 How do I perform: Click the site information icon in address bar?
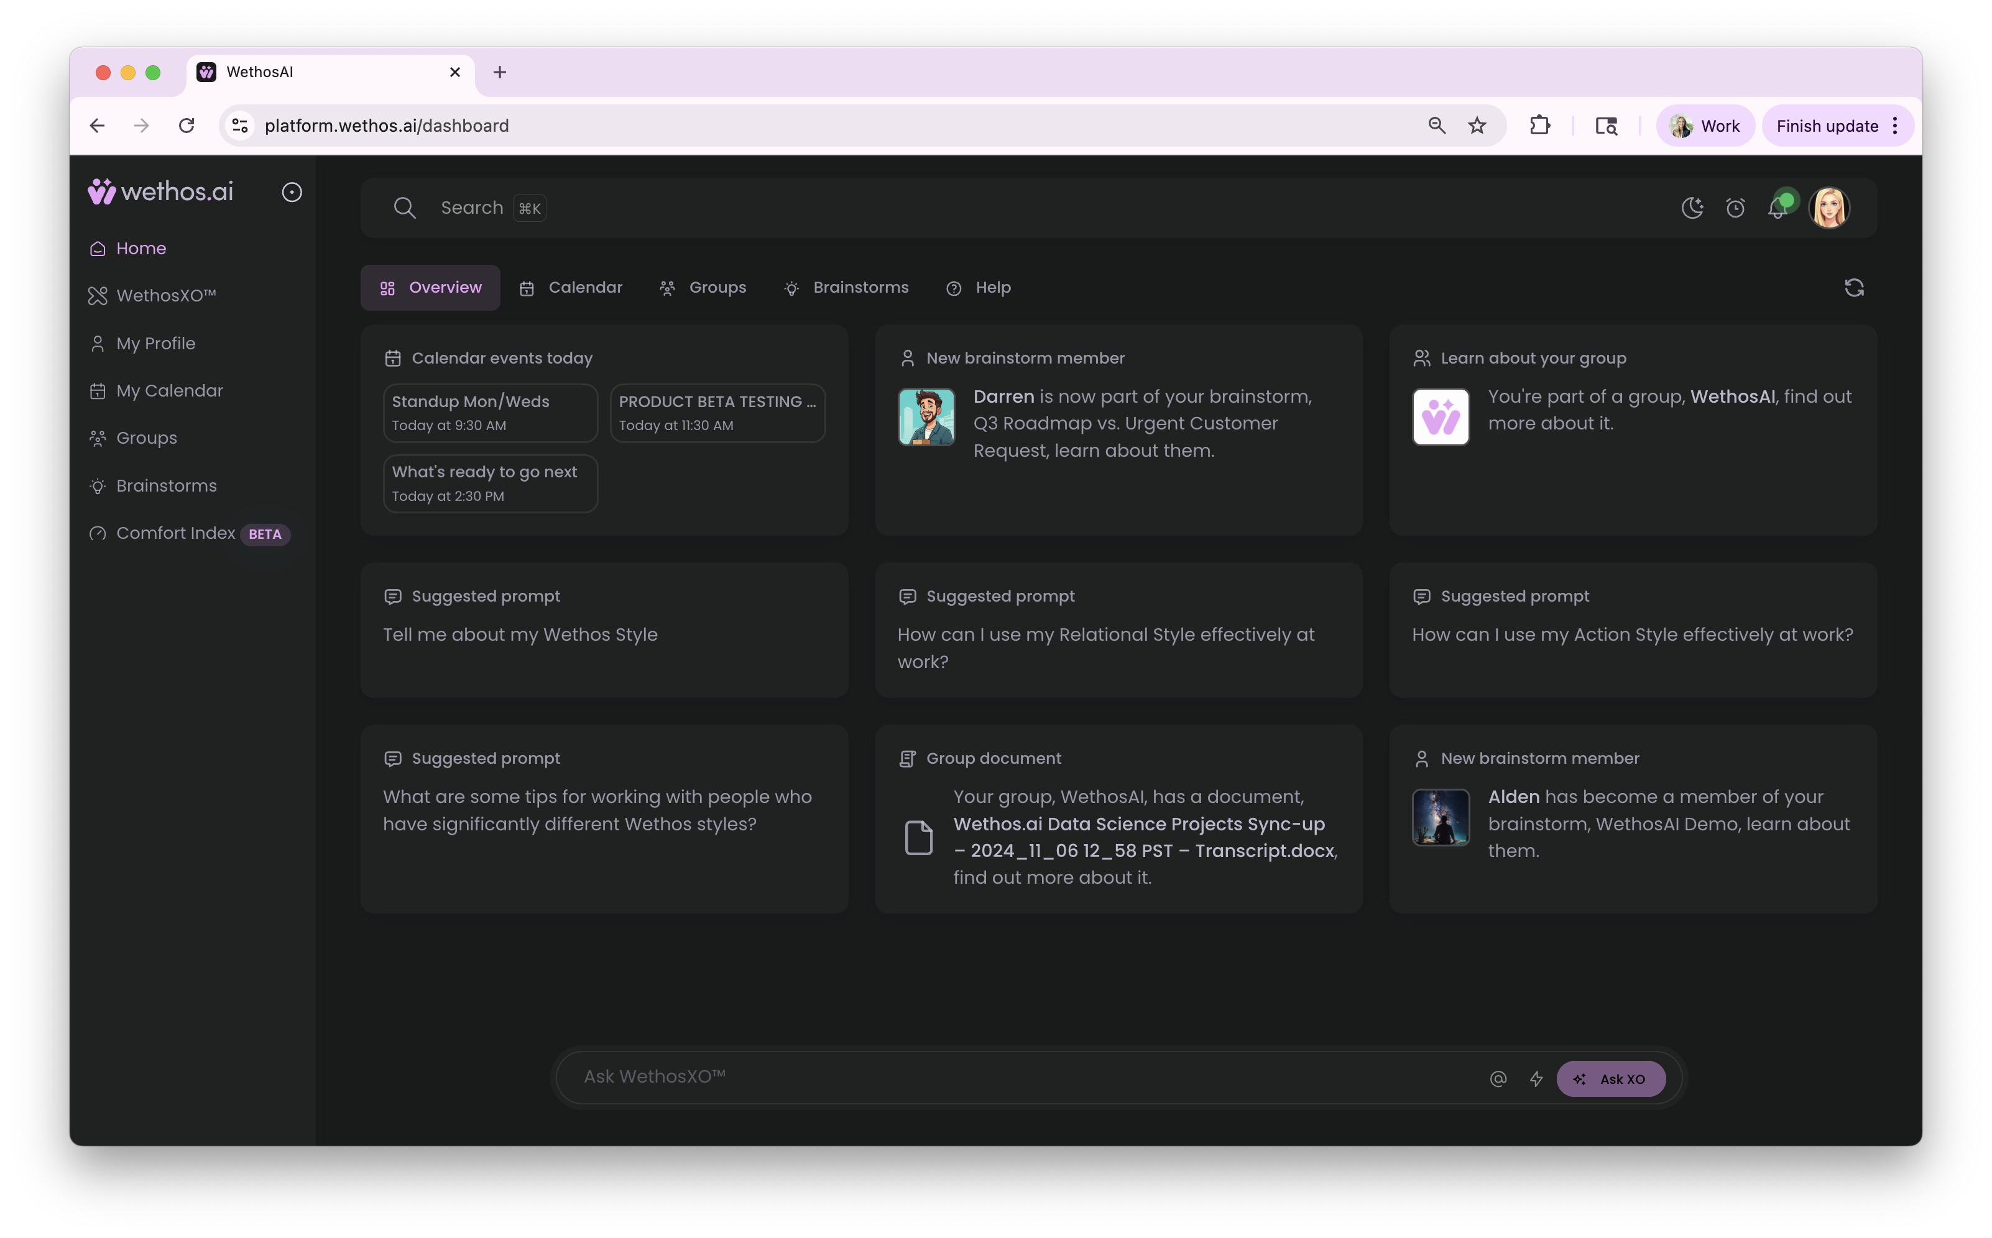click(x=240, y=126)
